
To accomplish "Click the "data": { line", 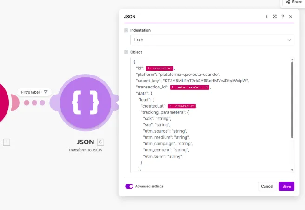I will coord(144,94).
